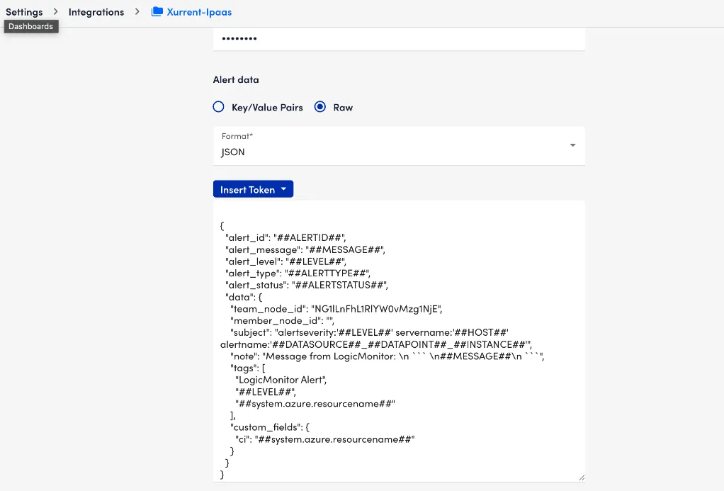Viewport: 724px width, 491px height.
Task: Select the Key/Value Pairs radio button
Action: tap(218, 107)
